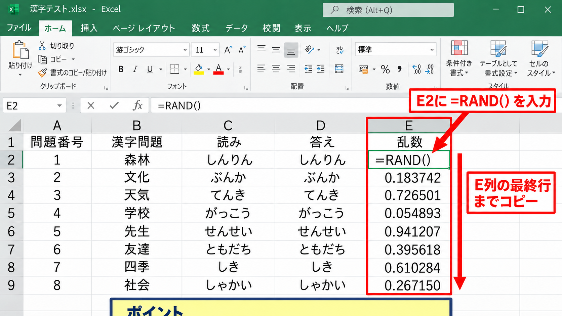Select all cells corner triangle
This screenshot has width=562, height=316.
[x=14, y=126]
